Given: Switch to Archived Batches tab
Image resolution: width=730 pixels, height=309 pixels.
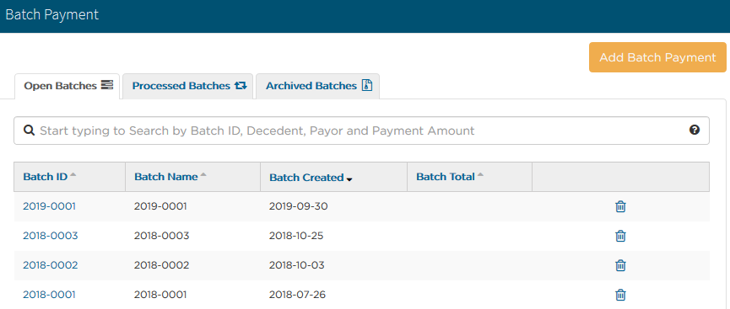Looking at the screenshot, I should tap(318, 86).
